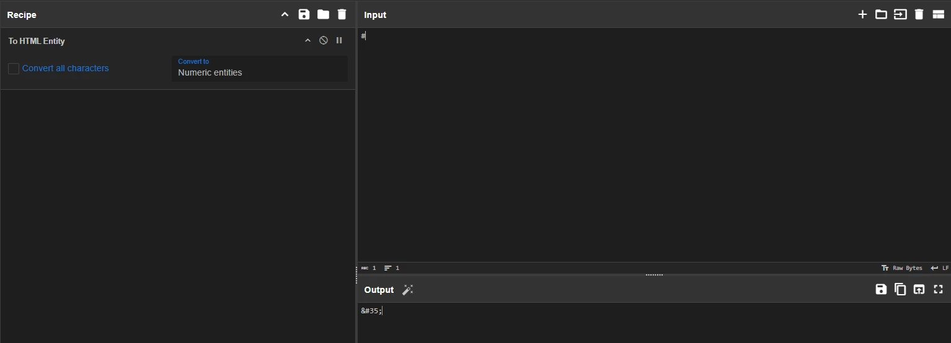
Task: Click the Input/Output splitter handle
Action: pos(654,275)
